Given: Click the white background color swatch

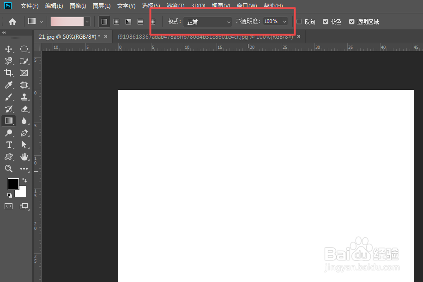Looking at the screenshot, I should point(21,192).
